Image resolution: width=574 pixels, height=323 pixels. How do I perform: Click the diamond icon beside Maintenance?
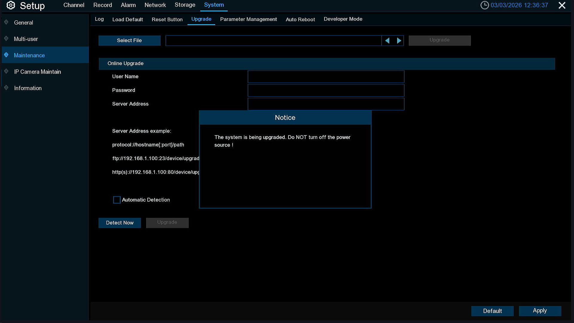6,55
